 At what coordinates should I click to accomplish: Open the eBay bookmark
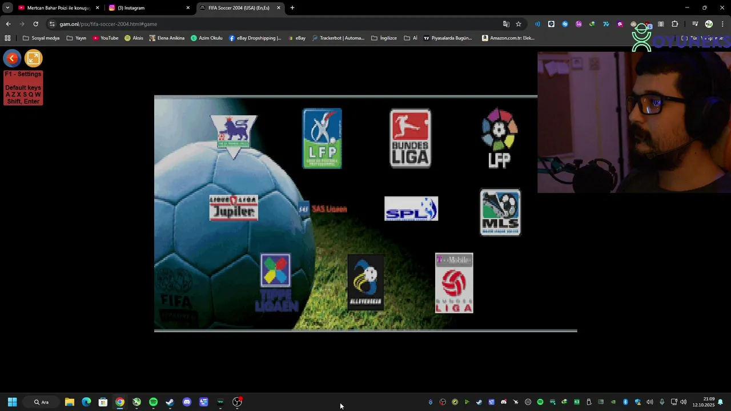click(297, 38)
